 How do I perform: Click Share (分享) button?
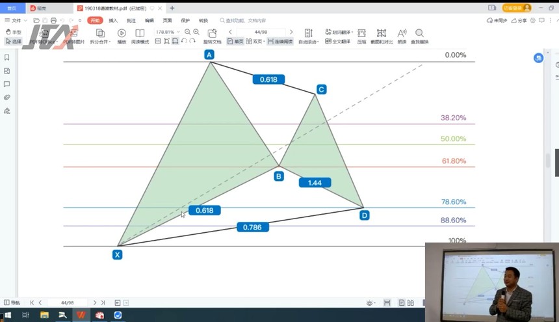click(519, 20)
